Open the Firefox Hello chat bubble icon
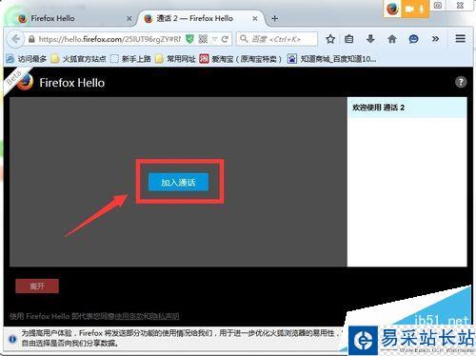The width and height of the screenshot is (476, 356). pyautogui.click(x=413, y=39)
